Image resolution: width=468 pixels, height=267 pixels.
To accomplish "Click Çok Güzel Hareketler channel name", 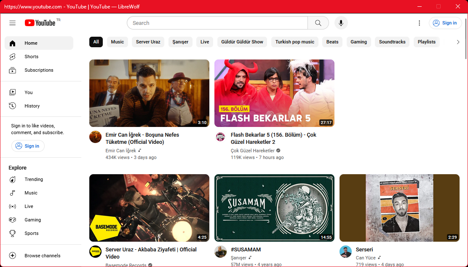I will 252,151.
